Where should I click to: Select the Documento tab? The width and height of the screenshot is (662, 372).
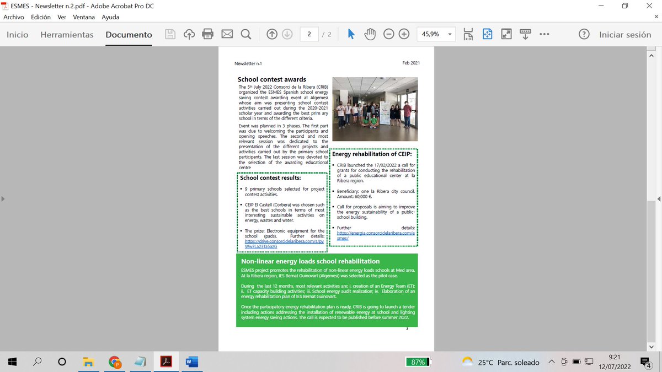coord(129,34)
